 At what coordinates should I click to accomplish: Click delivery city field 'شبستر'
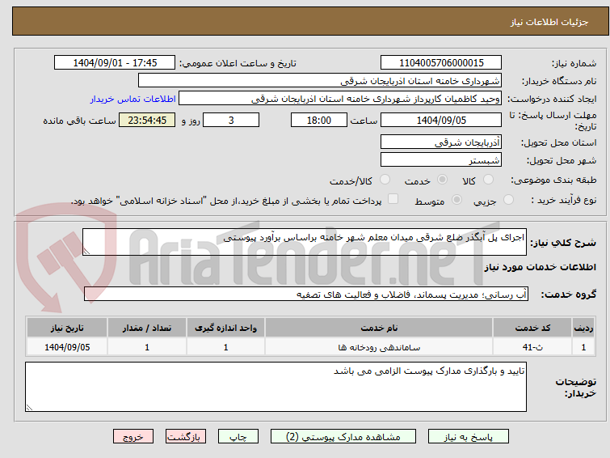(441, 159)
